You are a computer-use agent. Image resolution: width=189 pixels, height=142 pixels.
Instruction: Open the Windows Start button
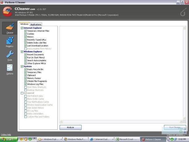(9, 139)
